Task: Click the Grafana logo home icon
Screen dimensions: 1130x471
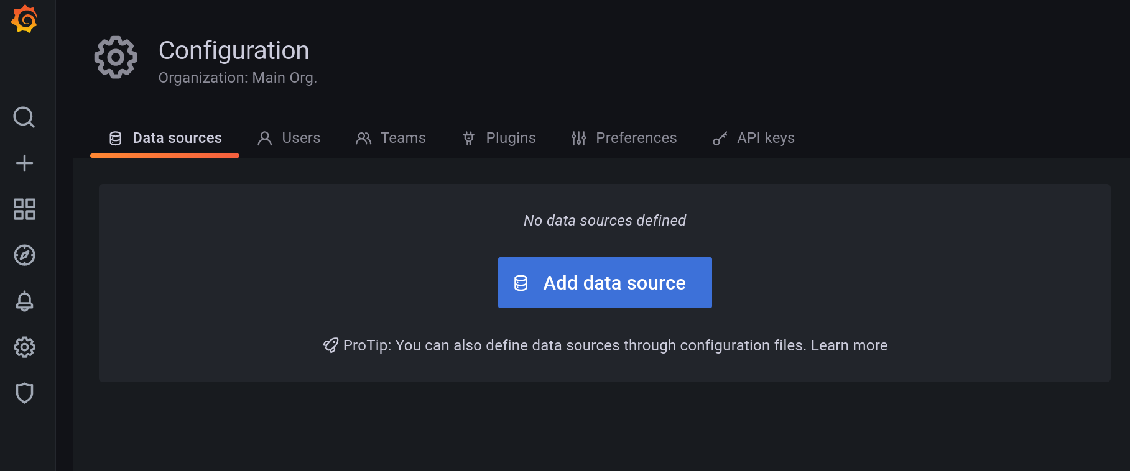Action: coord(24,19)
